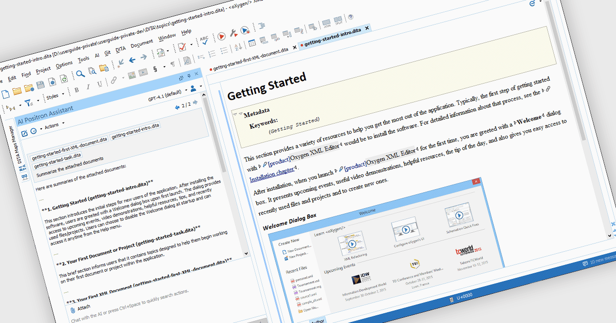
Task: Click the New document icon
Action: (5, 94)
